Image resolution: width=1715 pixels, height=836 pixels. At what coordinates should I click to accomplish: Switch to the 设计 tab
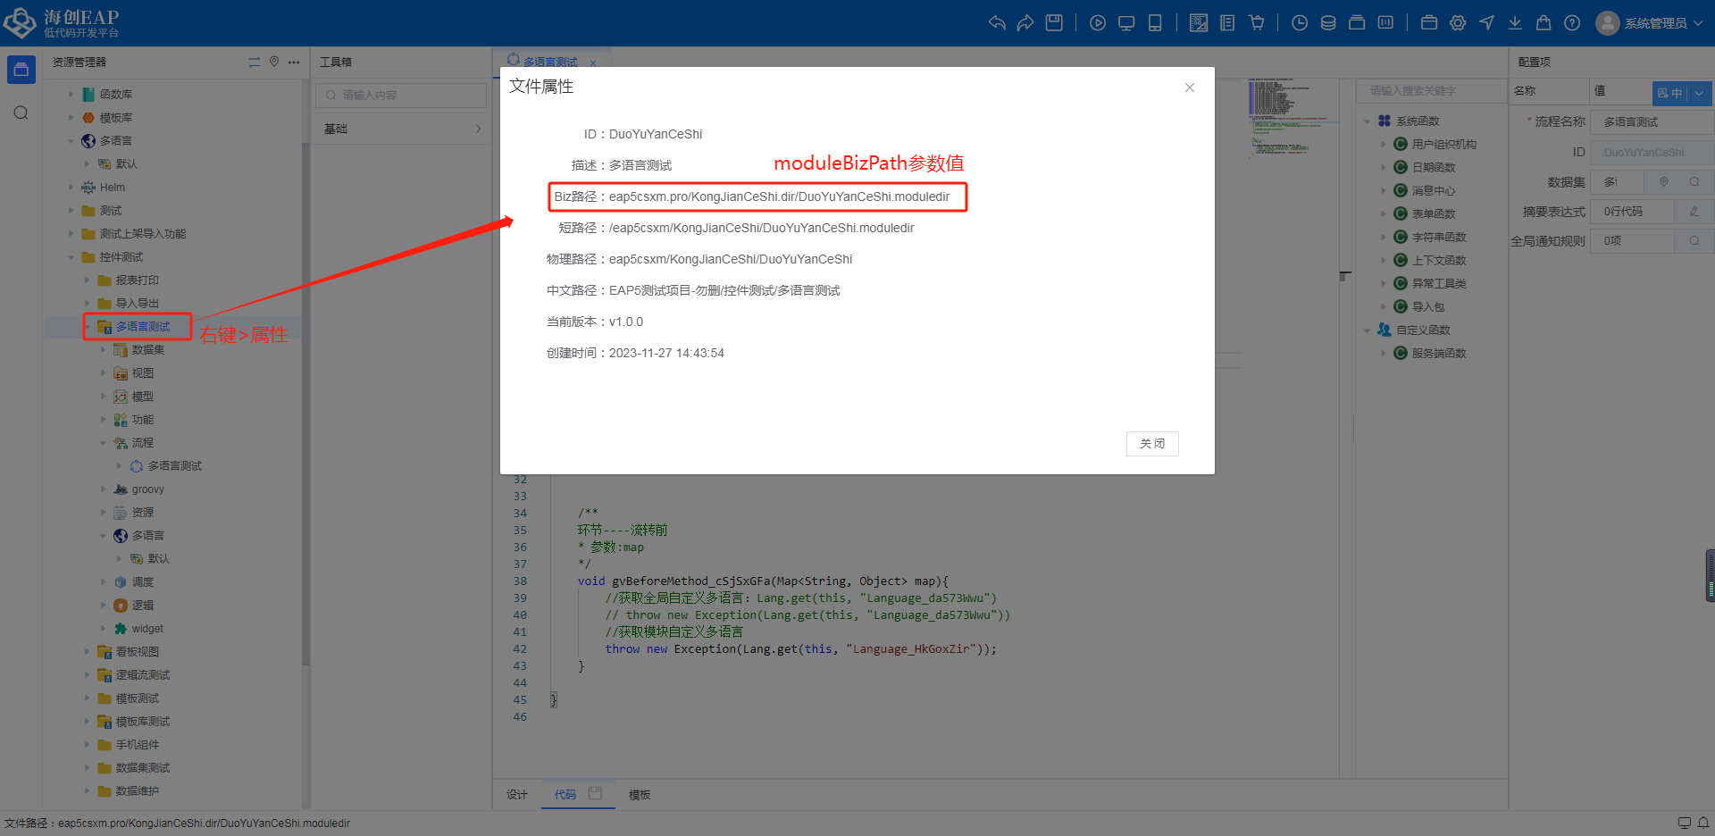click(x=517, y=795)
